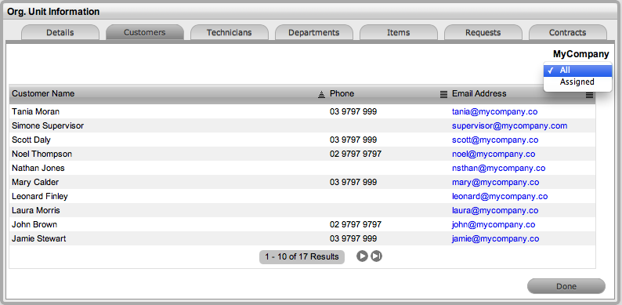This screenshot has height=305, width=622.
Task: Click Tania Moran's phone number
Action: pyautogui.click(x=353, y=112)
